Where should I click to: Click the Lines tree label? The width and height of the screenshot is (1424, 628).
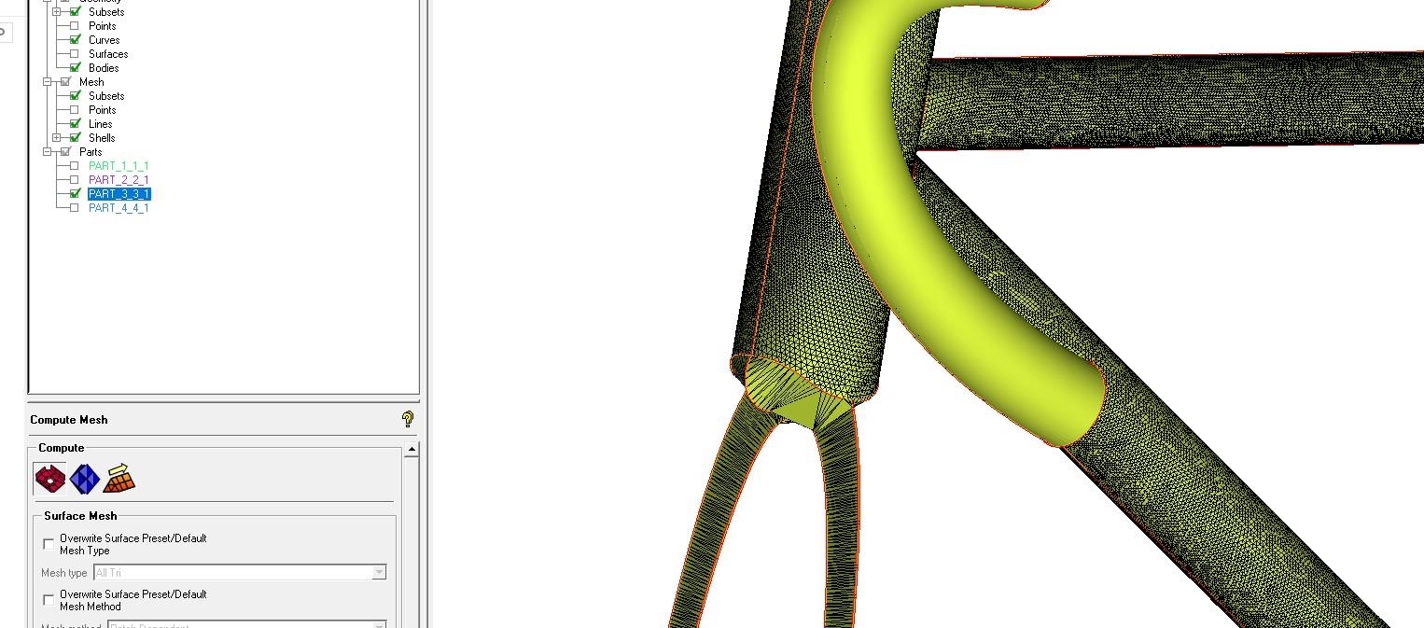(x=100, y=123)
